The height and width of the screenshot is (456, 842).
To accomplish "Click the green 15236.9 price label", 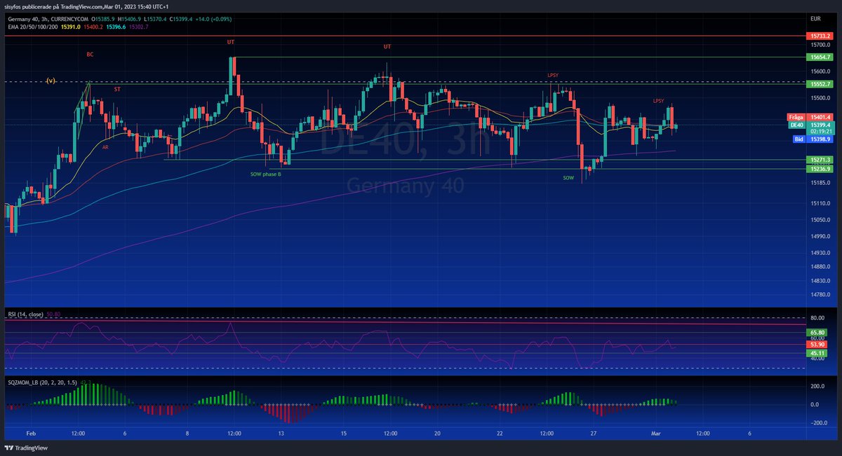I will click(x=820, y=169).
